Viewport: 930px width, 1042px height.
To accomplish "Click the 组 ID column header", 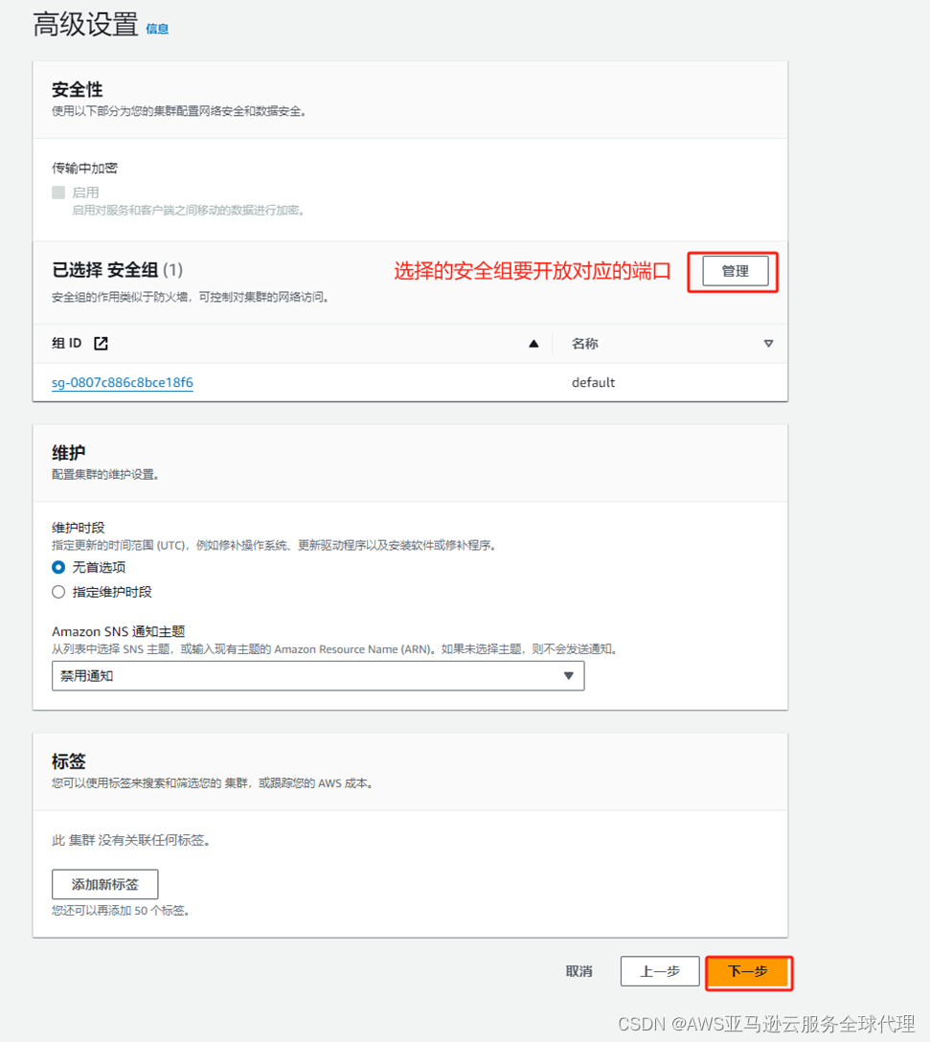I will point(67,343).
